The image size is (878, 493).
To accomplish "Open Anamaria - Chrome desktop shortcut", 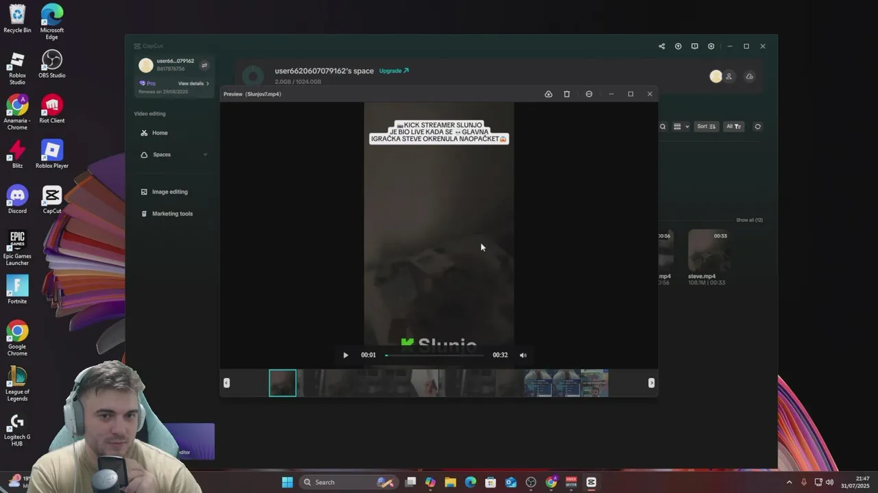I will coord(17,112).
